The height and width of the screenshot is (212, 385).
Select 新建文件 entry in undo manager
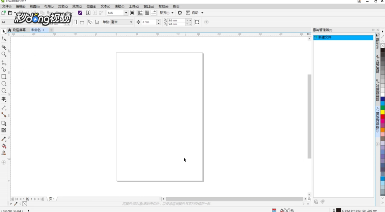tap(343, 38)
